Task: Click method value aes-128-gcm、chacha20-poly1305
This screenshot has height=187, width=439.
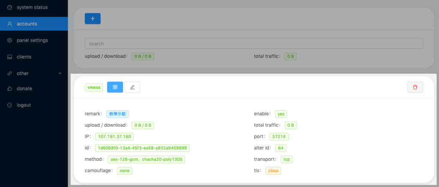Action: click(147, 159)
